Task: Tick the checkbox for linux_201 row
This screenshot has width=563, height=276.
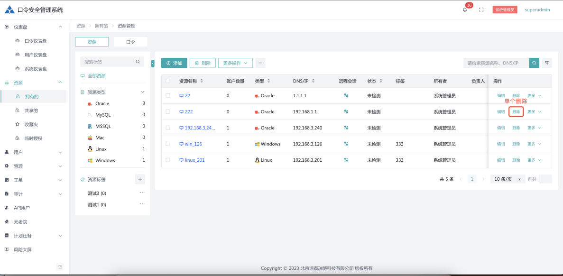Action: 168,160
